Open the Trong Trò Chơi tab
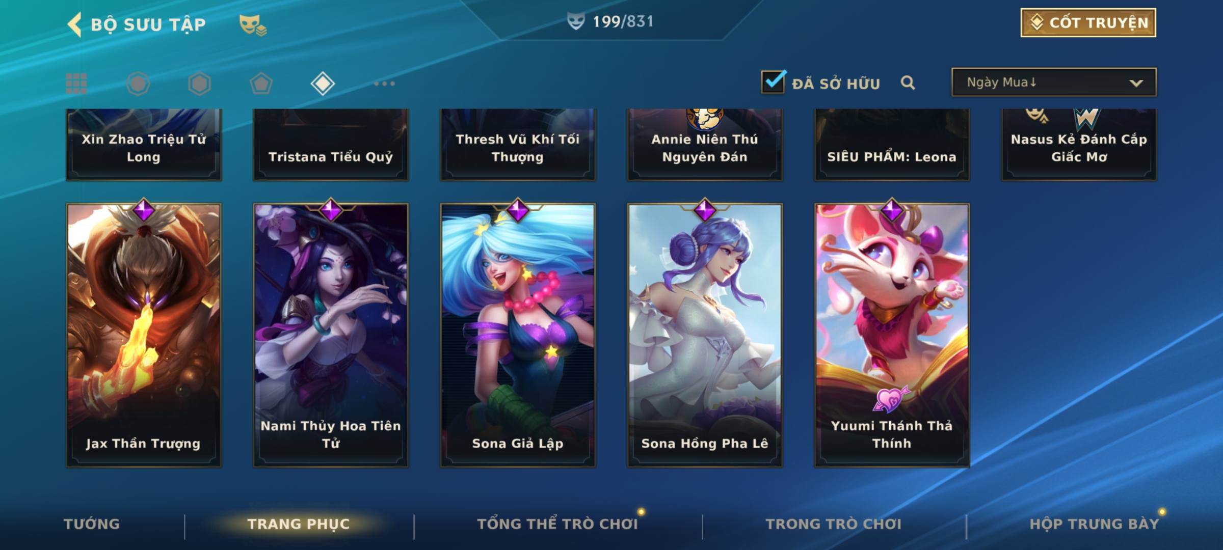1223x550 pixels. pyautogui.click(x=834, y=524)
